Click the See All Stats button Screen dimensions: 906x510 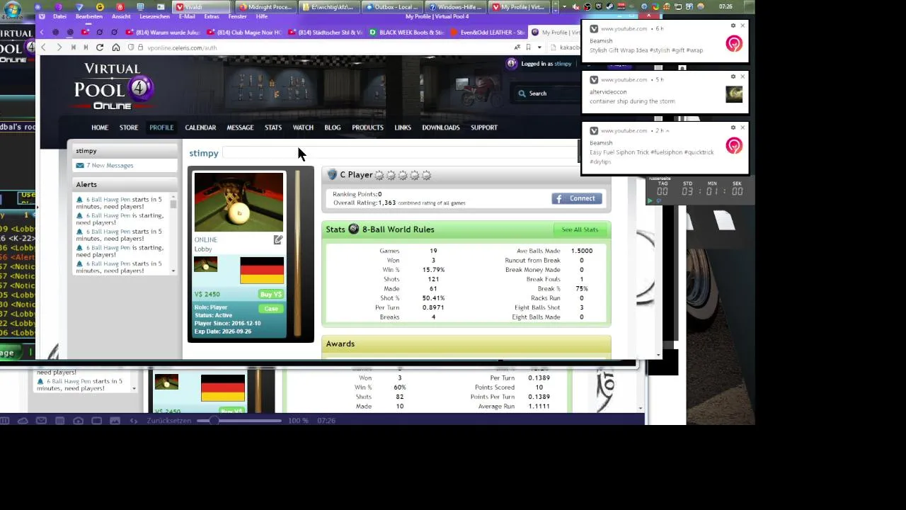point(580,229)
